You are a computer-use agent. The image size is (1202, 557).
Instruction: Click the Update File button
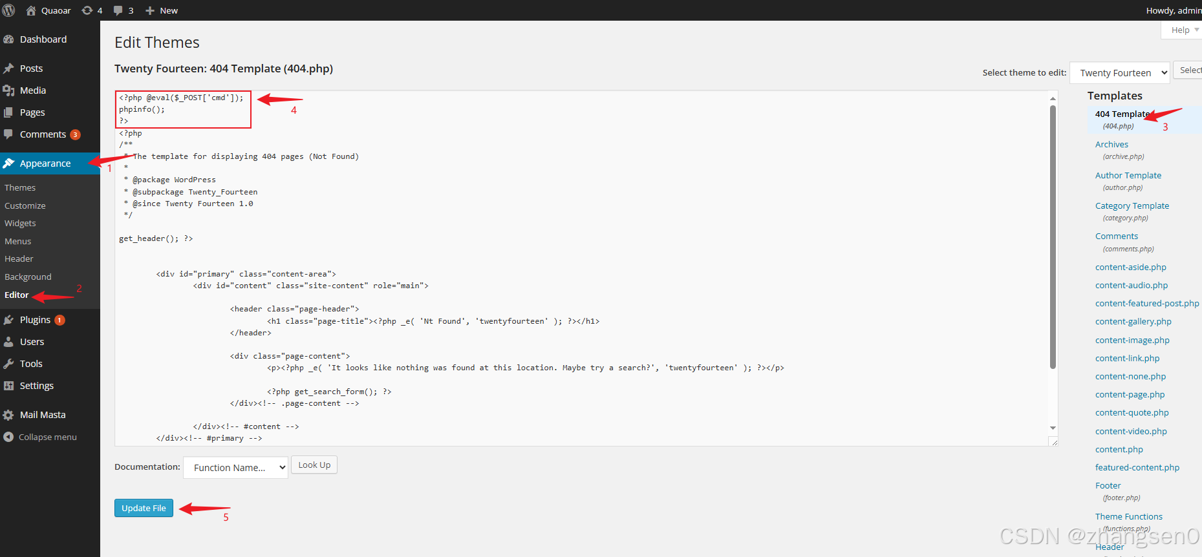point(144,508)
